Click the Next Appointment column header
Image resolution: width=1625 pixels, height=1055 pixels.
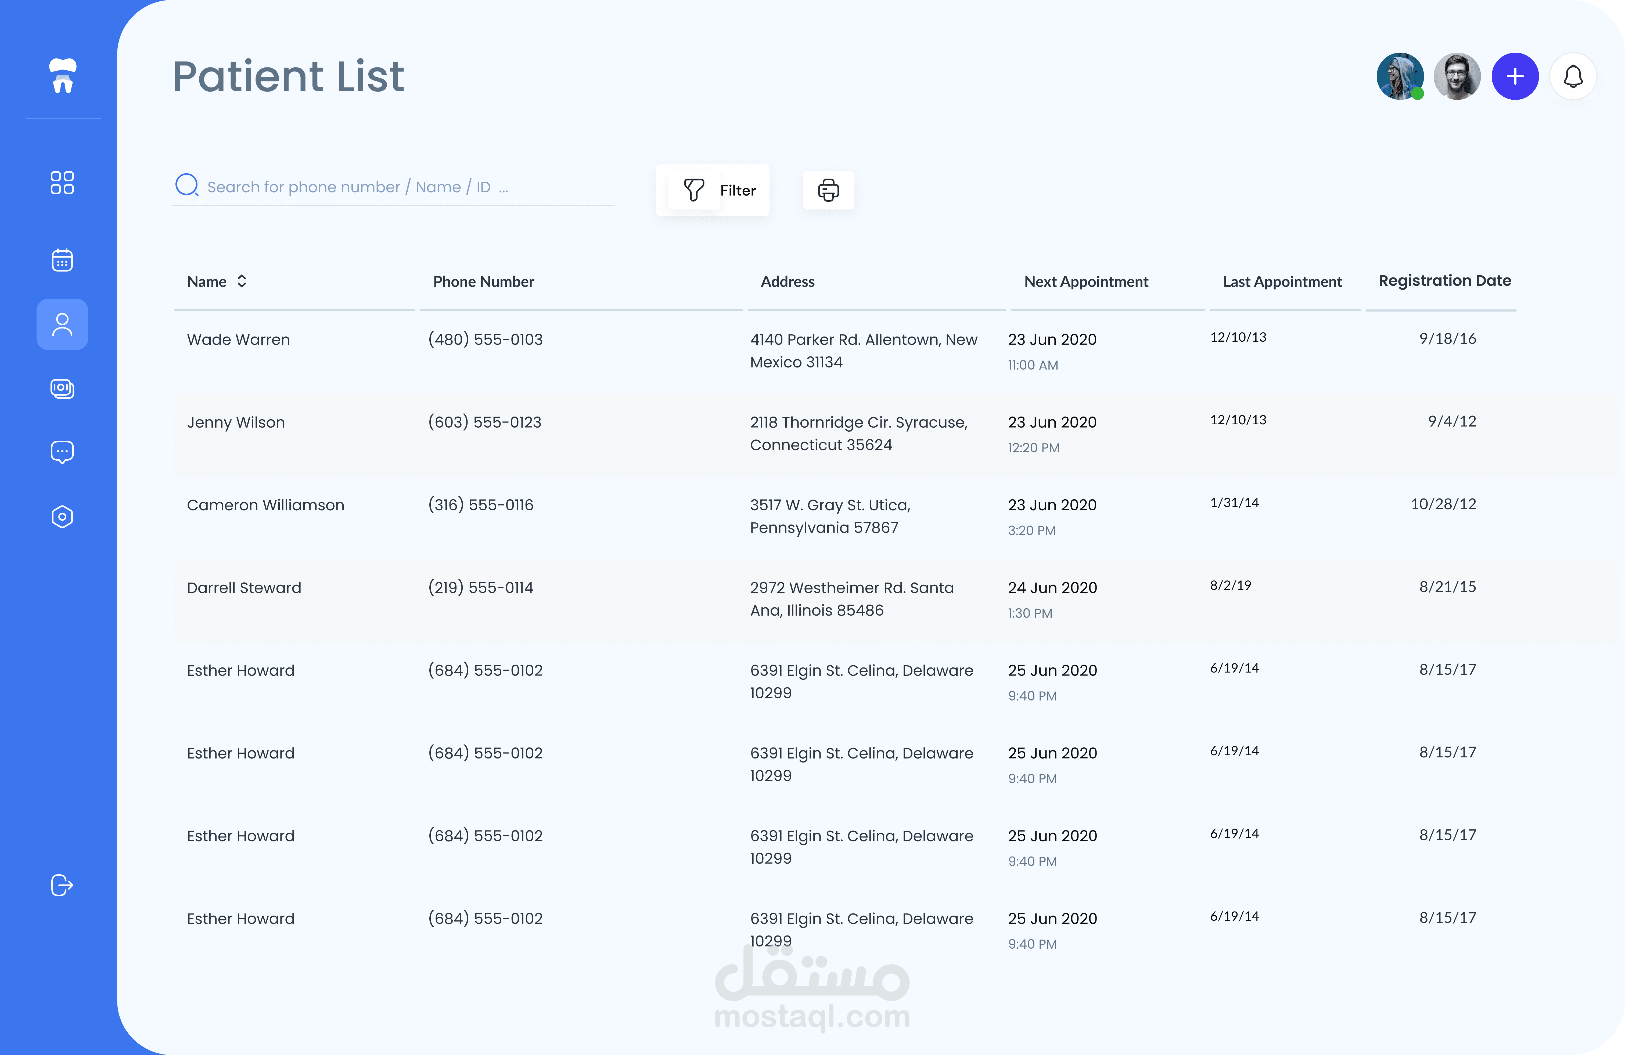[x=1085, y=281]
